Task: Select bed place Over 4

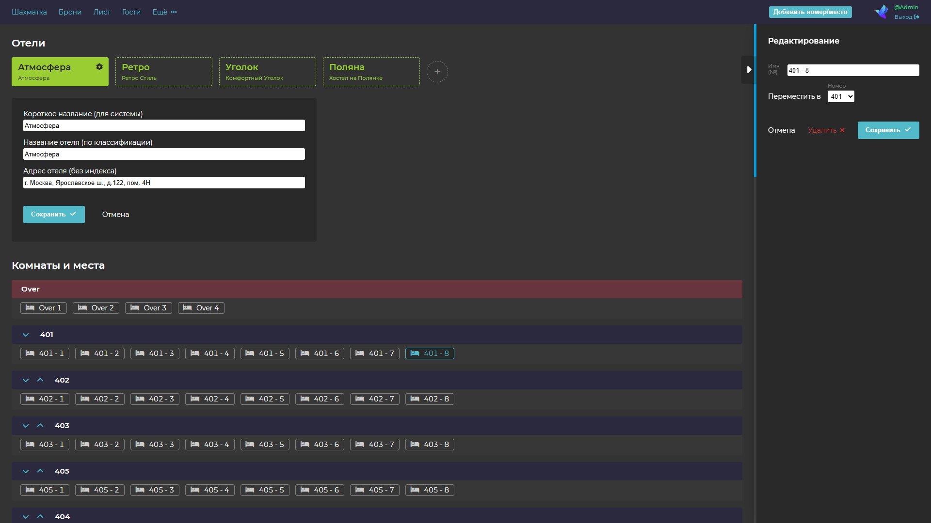Action: 201,308
